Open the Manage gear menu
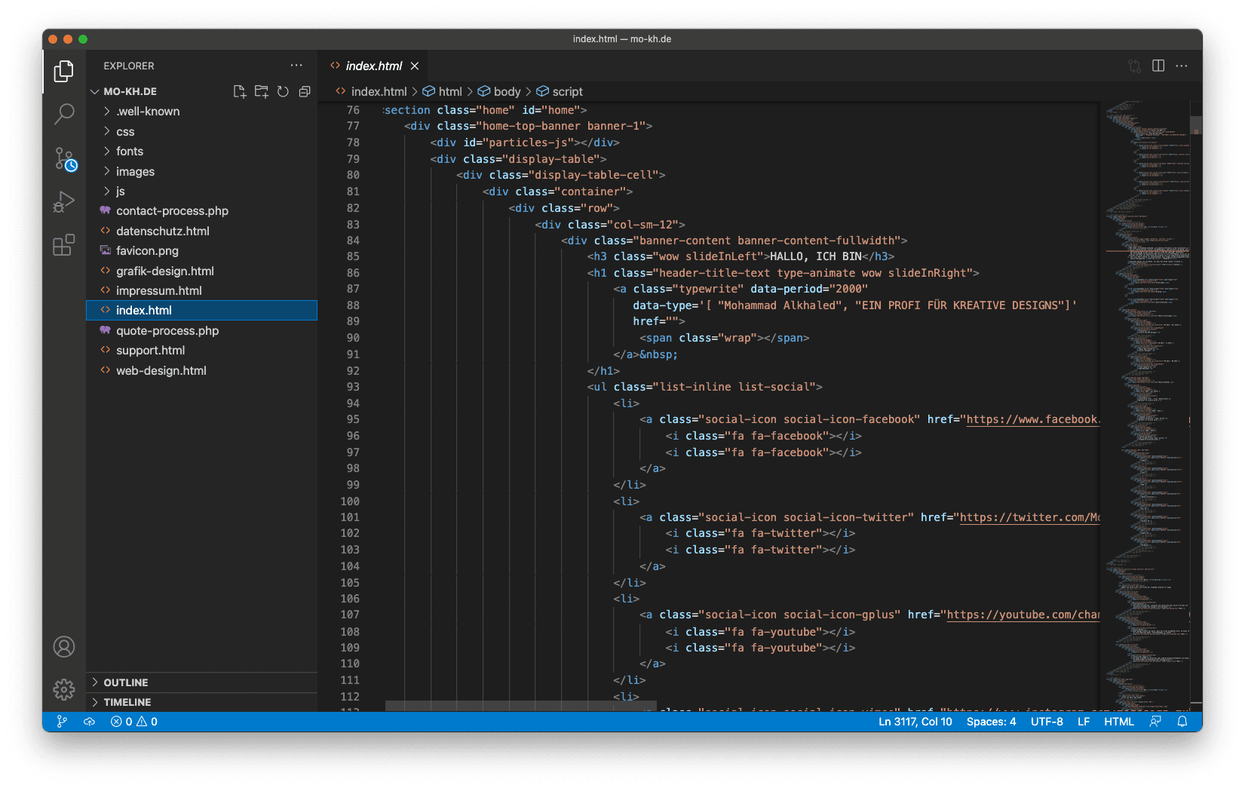This screenshot has width=1245, height=788. [x=64, y=689]
